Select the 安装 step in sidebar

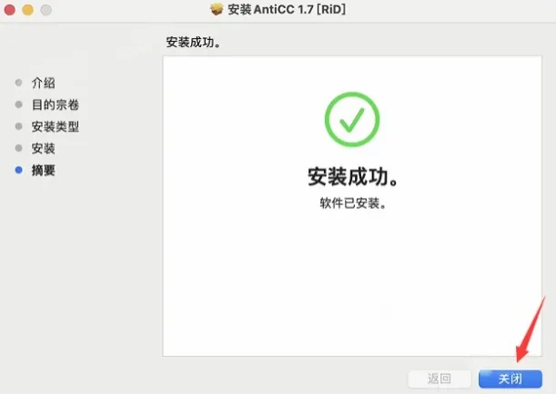(44, 149)
